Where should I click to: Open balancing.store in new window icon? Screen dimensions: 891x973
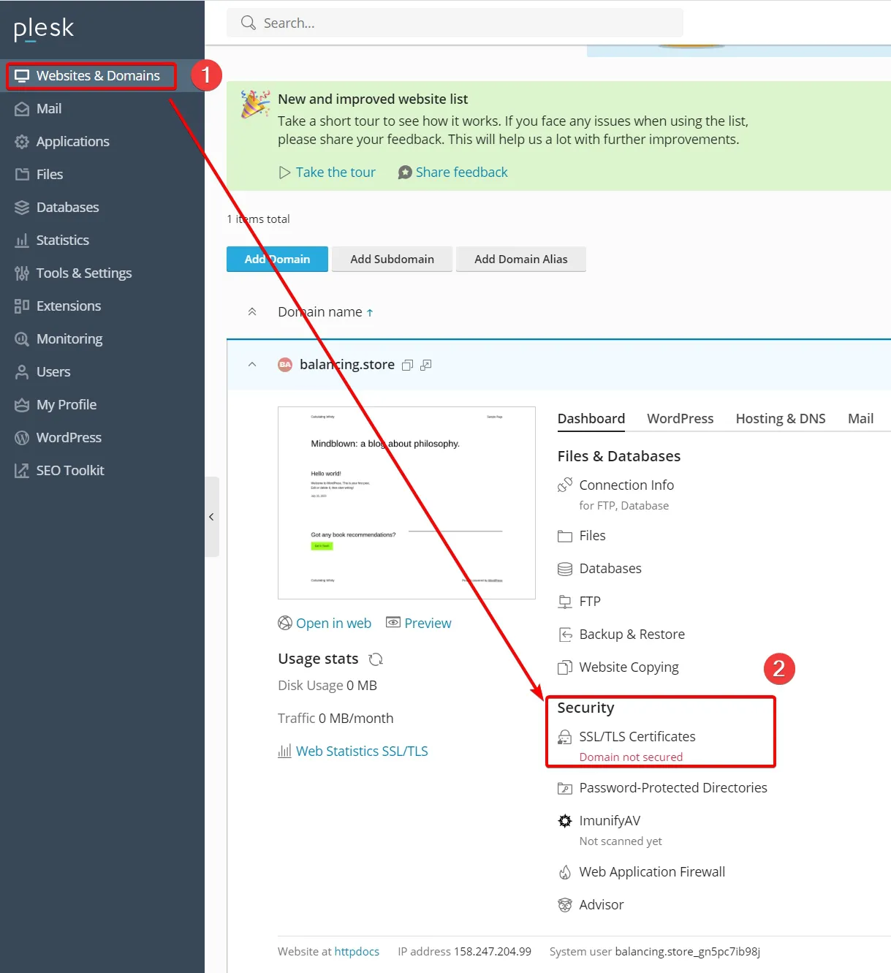[426, 365]
